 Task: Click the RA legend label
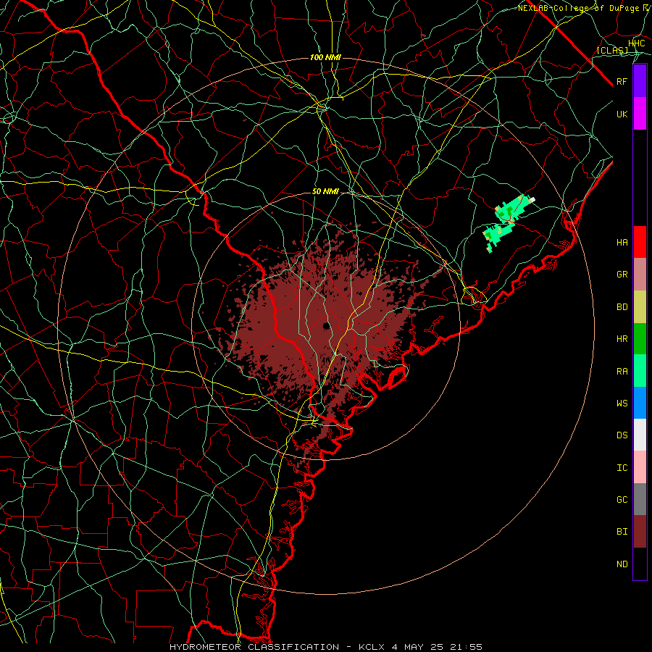click(x=622, y=372)
